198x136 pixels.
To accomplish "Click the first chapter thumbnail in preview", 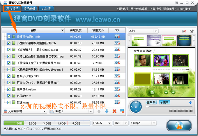I will [142, 61].
